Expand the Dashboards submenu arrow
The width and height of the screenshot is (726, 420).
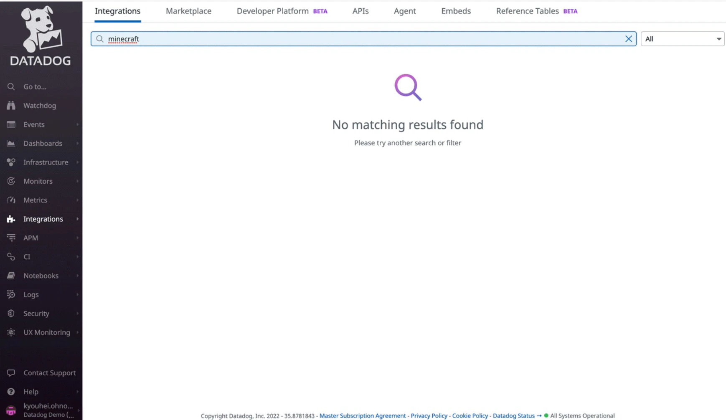pos(77,143)
